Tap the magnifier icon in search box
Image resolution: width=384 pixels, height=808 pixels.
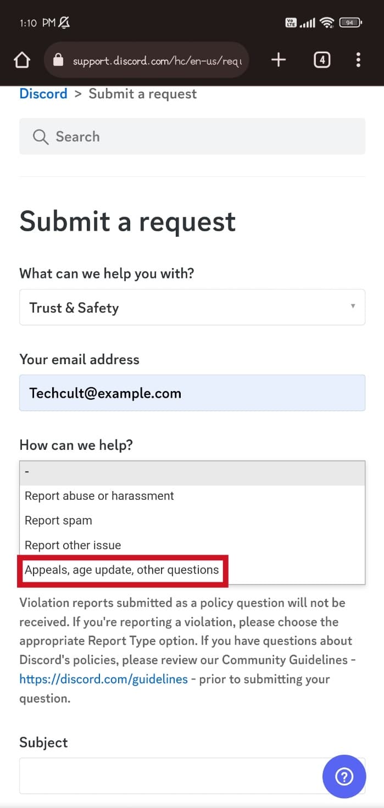coord(40,137)
